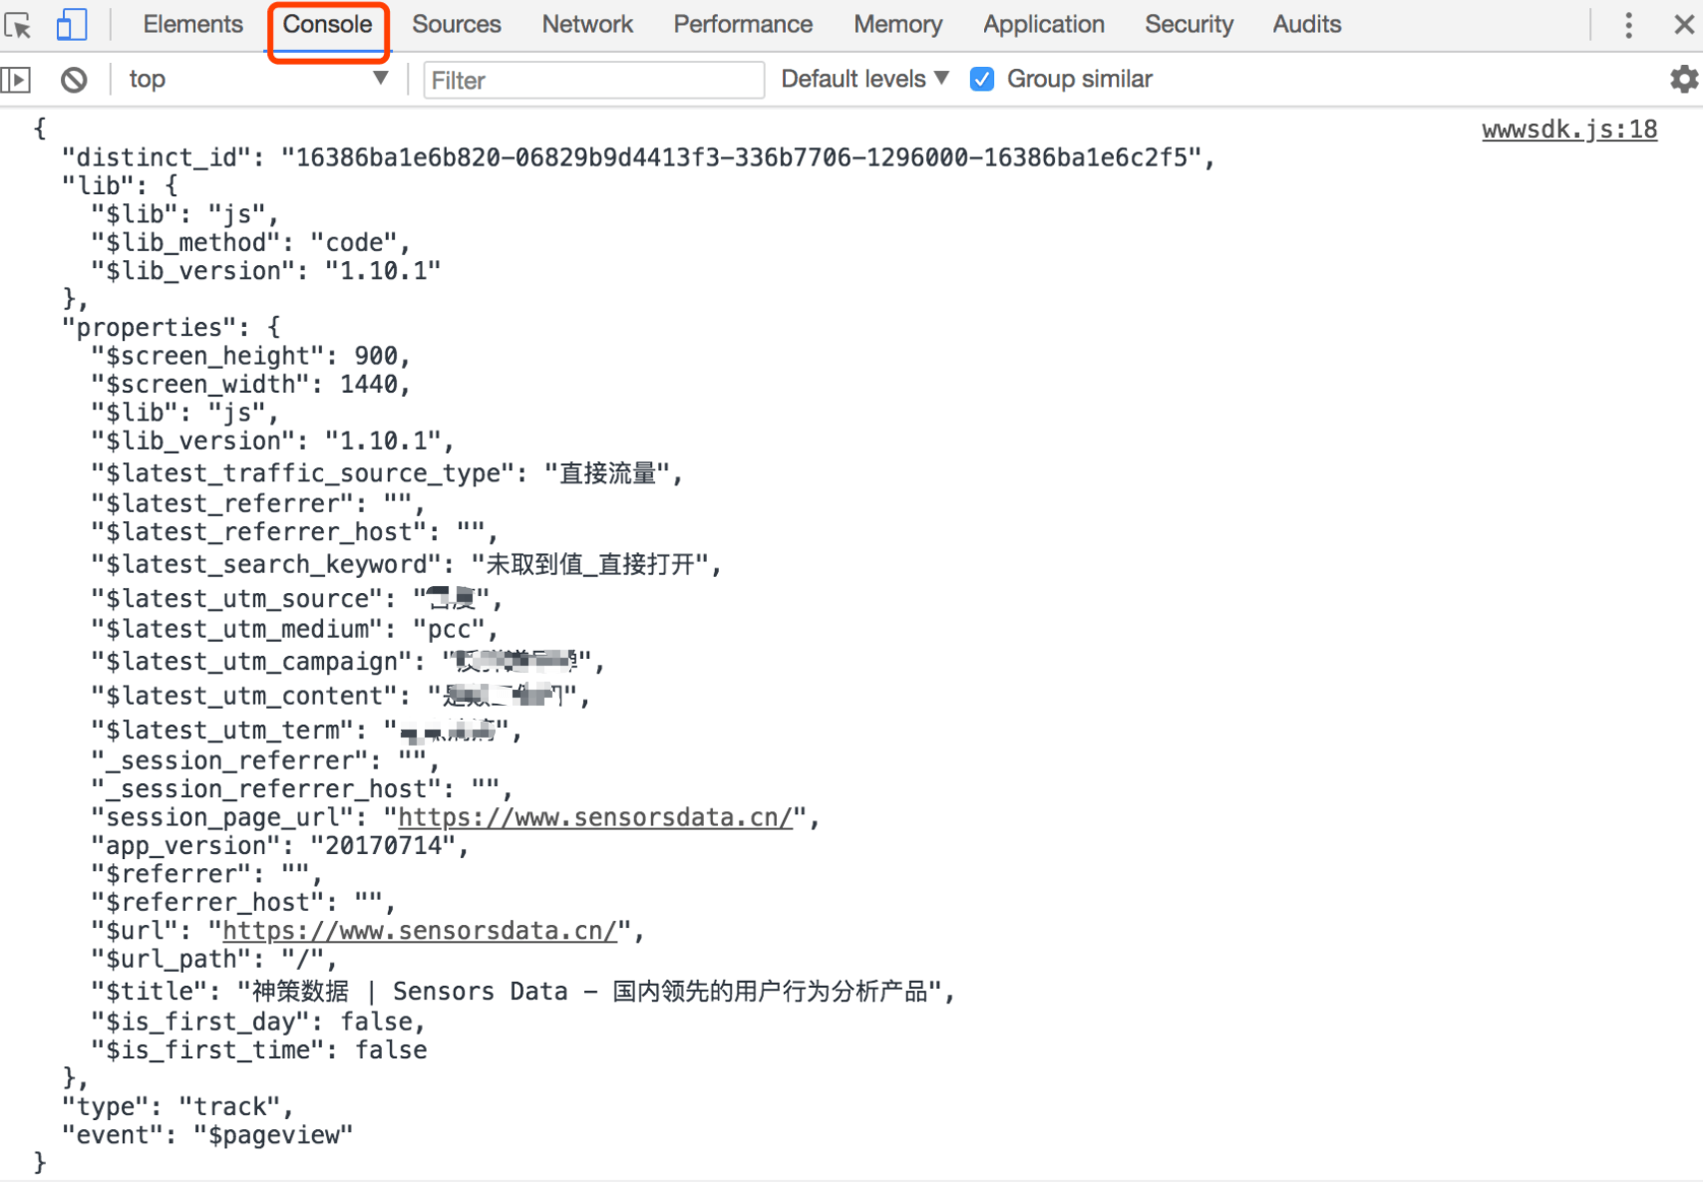Show the console sidebar panel icon
The width and height of the screenshot is (1703, 1184).
coord(16,80)
